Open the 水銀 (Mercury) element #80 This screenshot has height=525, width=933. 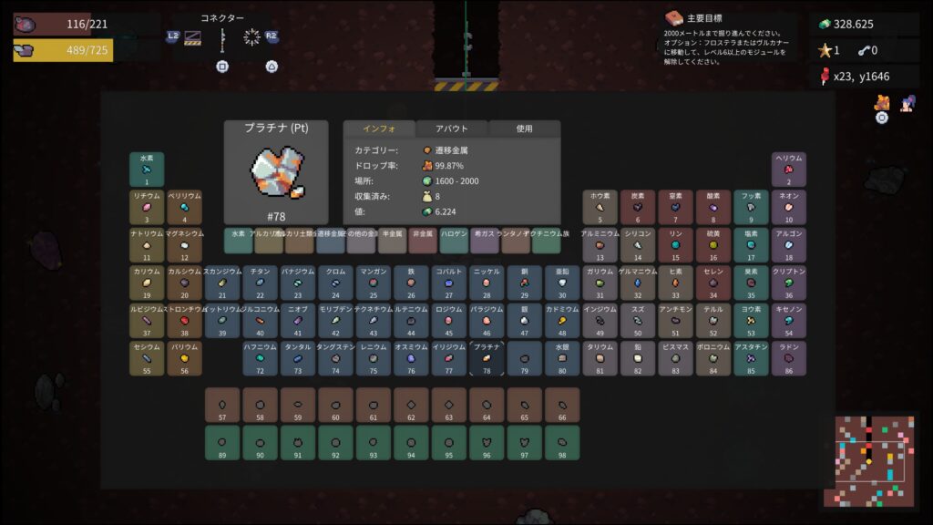562,358
